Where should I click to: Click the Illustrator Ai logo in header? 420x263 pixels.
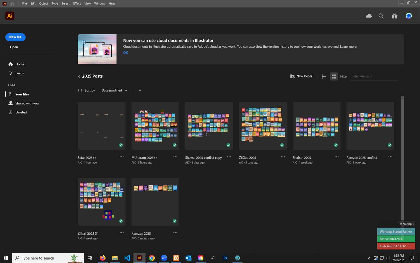tap(10, 16)
